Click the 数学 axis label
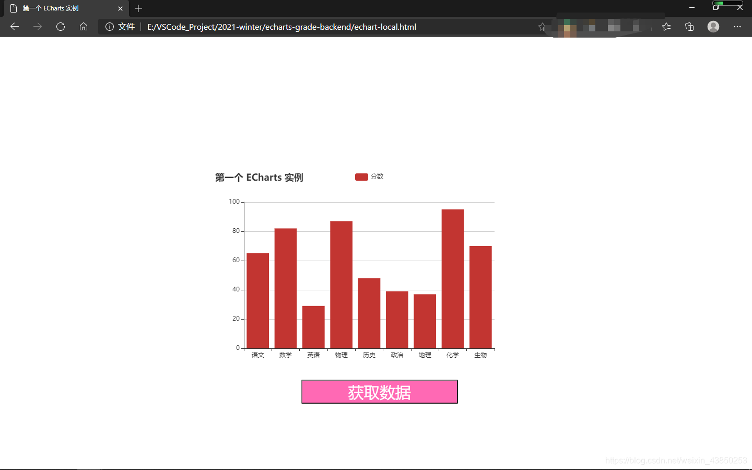Screen dimensions: 752x470 click(x=286, y=355)
